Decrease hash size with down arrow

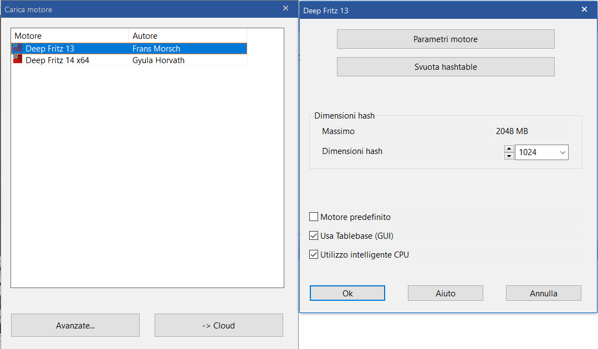[x=509, y=156]
